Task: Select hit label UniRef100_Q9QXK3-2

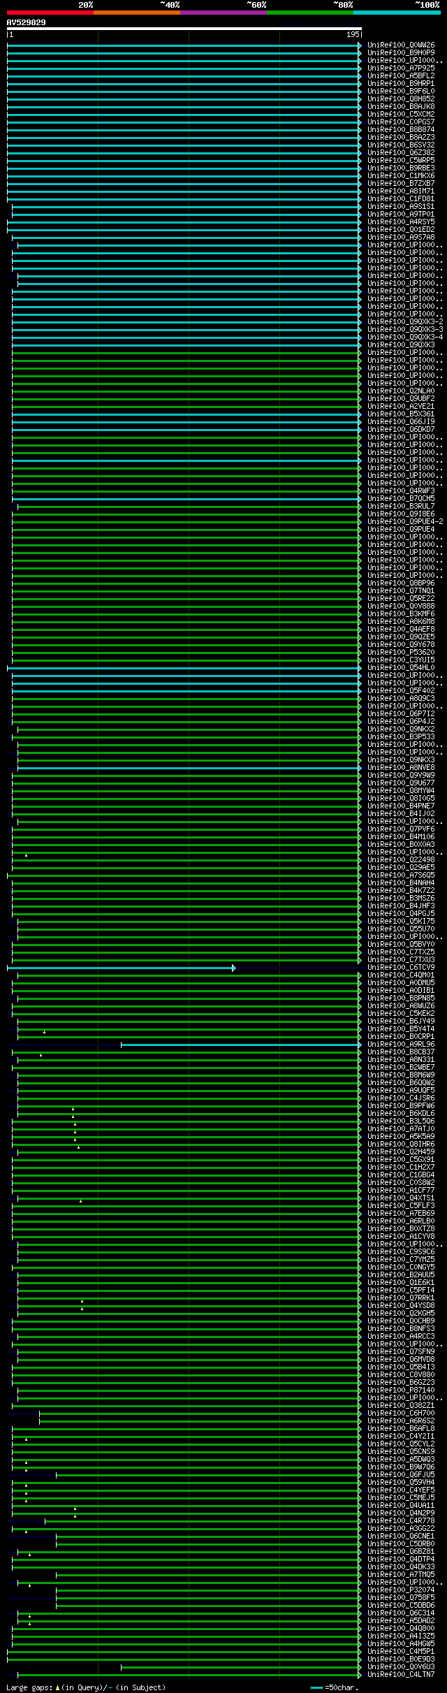Action: pos(405,322)
